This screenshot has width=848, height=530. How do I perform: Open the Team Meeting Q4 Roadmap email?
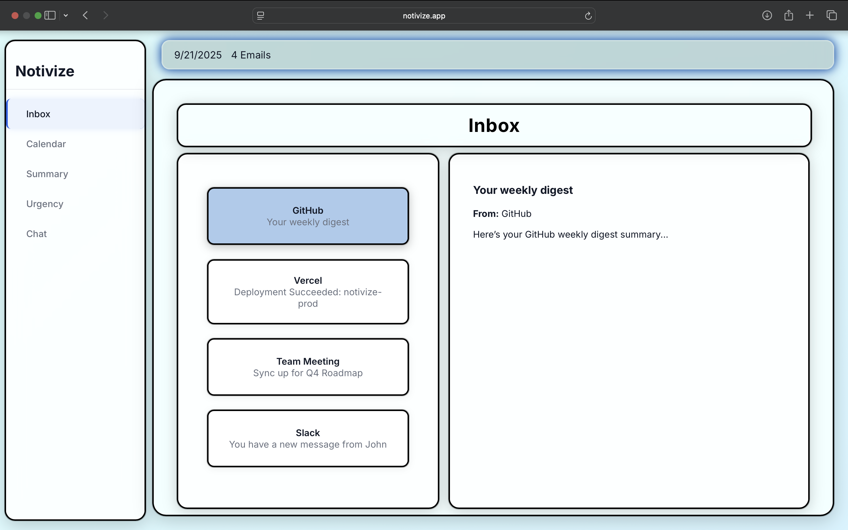(x=308, y=367)
